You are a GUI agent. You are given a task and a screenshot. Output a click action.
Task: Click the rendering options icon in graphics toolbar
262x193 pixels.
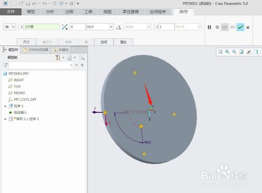(248, 52)
